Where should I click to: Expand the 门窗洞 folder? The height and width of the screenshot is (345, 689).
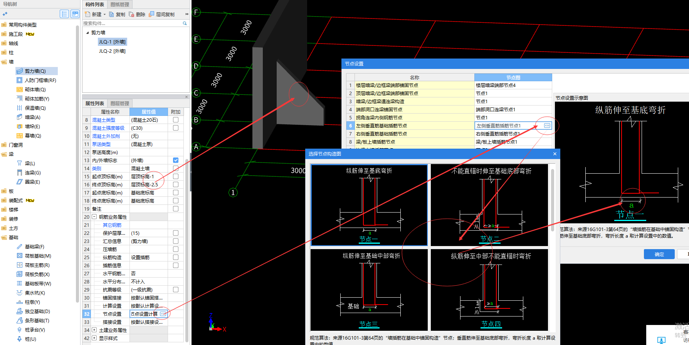[x=4, y=145]
